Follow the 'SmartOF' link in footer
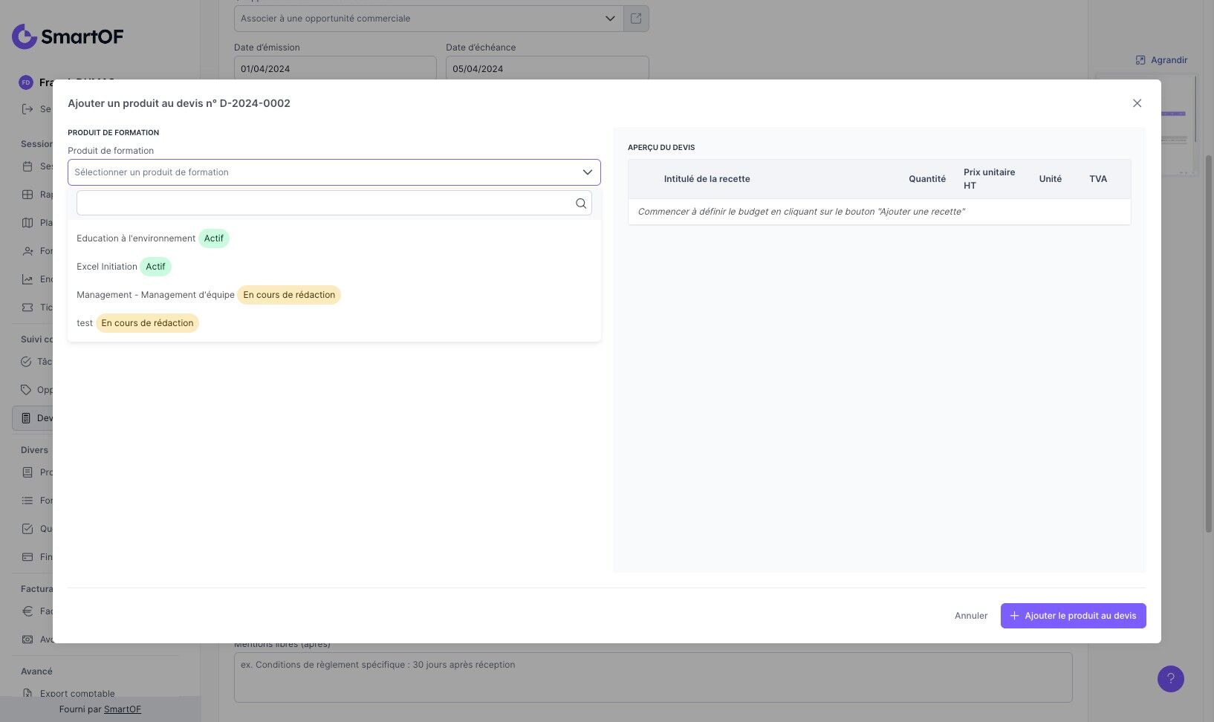 click(123, 709)
